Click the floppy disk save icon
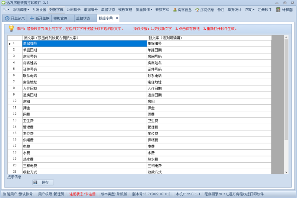 (35, 182)
